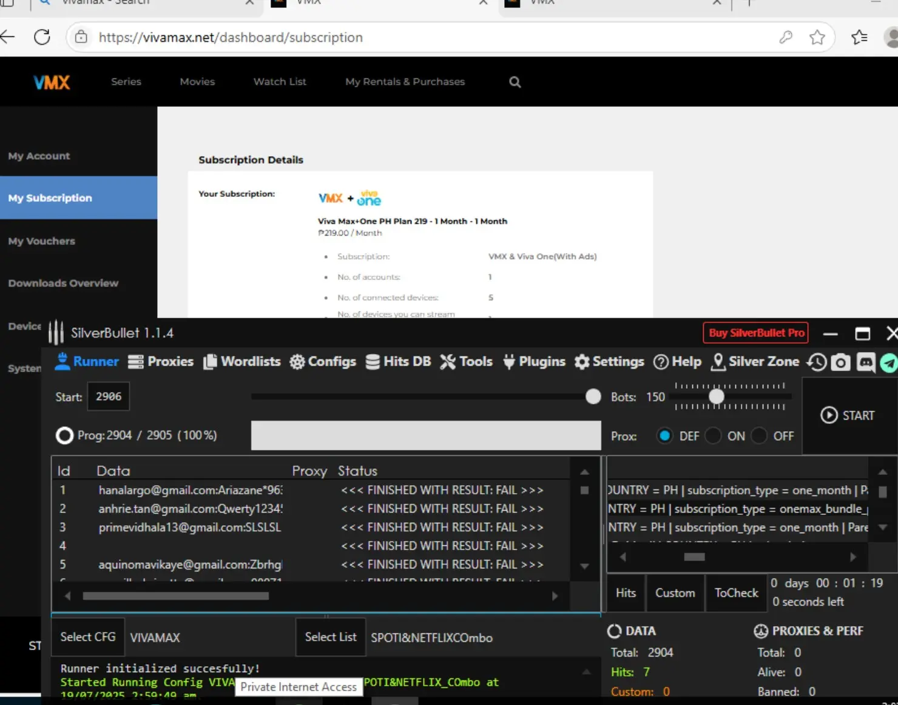Click the browser back arrow
This screenshot has width=898, height=705.
pos(7,37)
